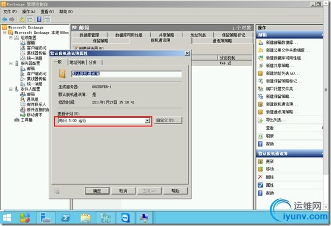Click 分发机制 column header
Screen dimensions: 331x226
235,58
